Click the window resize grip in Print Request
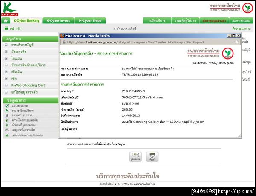 click(239, 136)
